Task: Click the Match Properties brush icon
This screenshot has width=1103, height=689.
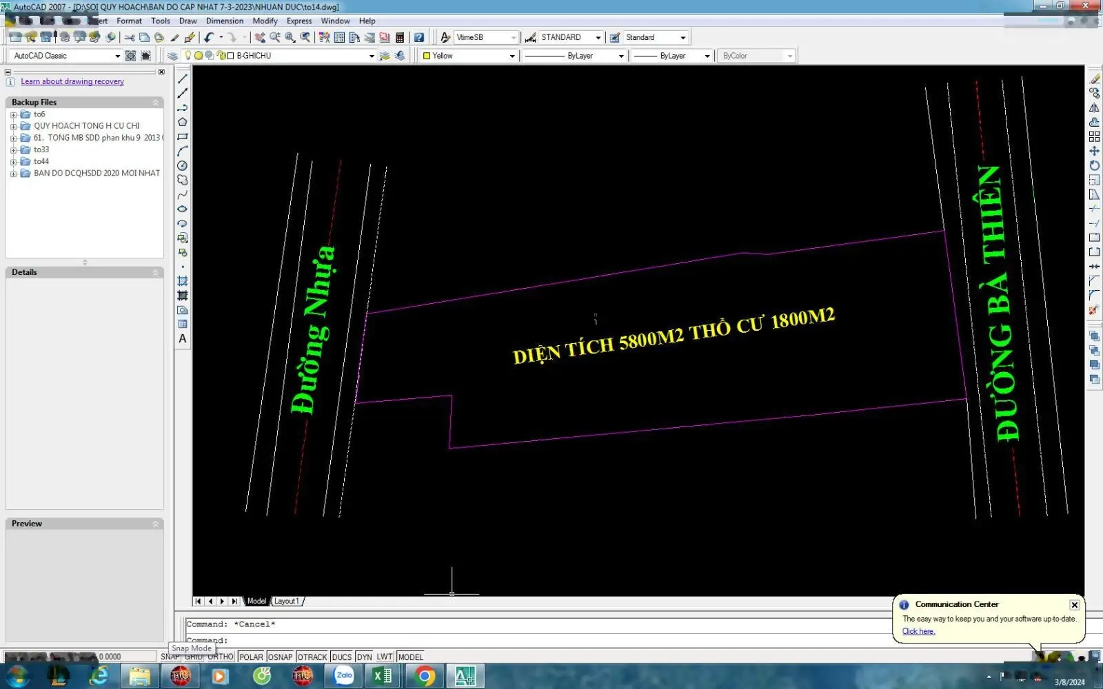Action: pos(190,37)
